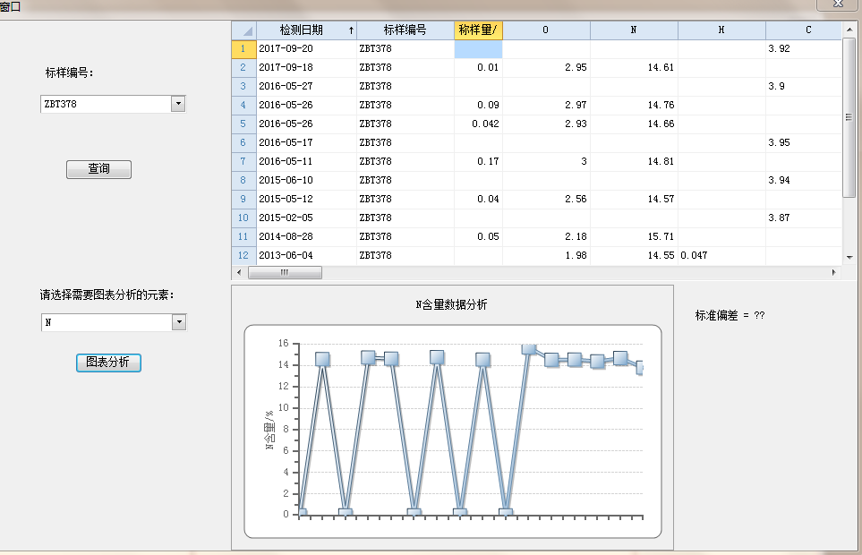Click the 查询 button

[99, 169]
